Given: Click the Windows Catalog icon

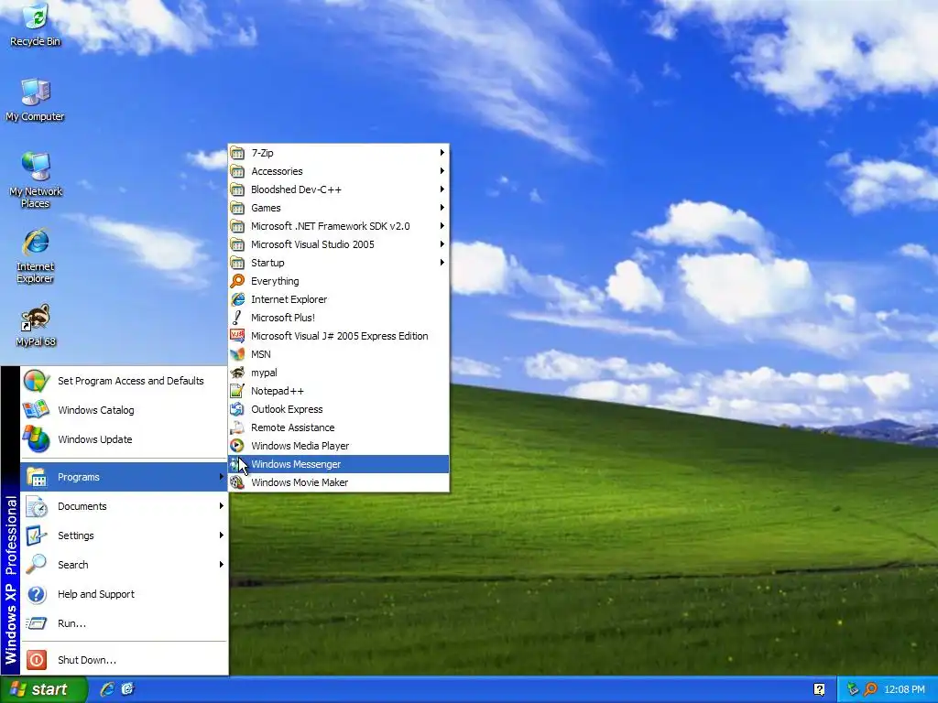Looking at the screenshot, I should (37, 410).
